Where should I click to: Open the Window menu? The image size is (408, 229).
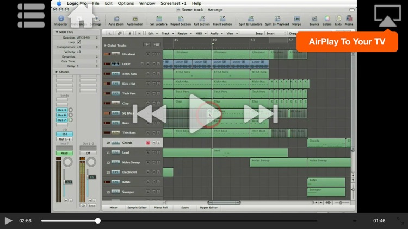147,3
